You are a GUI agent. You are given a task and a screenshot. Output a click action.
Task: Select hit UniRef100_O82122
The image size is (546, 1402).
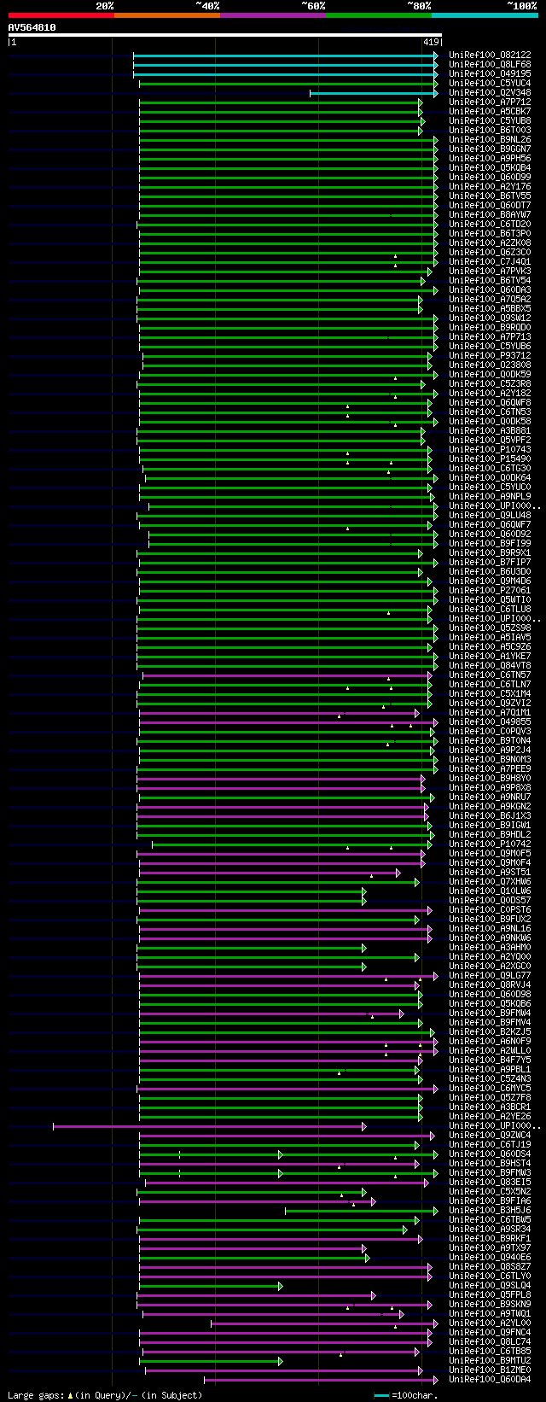point(490,55)
